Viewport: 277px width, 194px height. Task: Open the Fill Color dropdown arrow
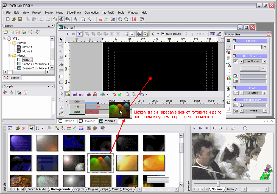265,47
